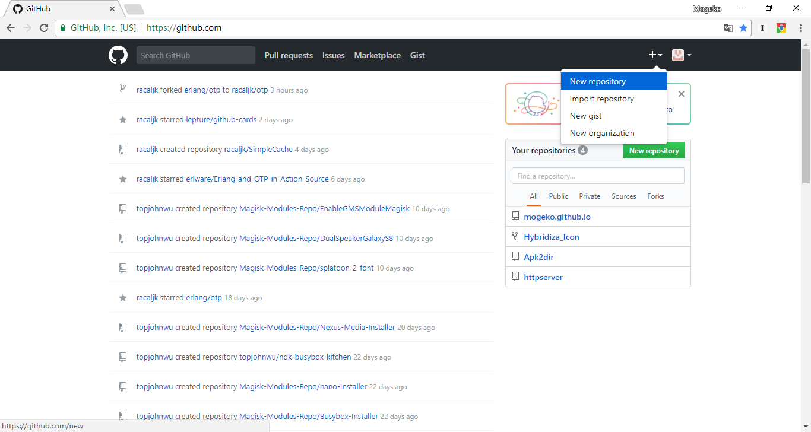Click star icon next to lepture/github-cards
This screenshot has width=811, height=432.
coord(123,120)
